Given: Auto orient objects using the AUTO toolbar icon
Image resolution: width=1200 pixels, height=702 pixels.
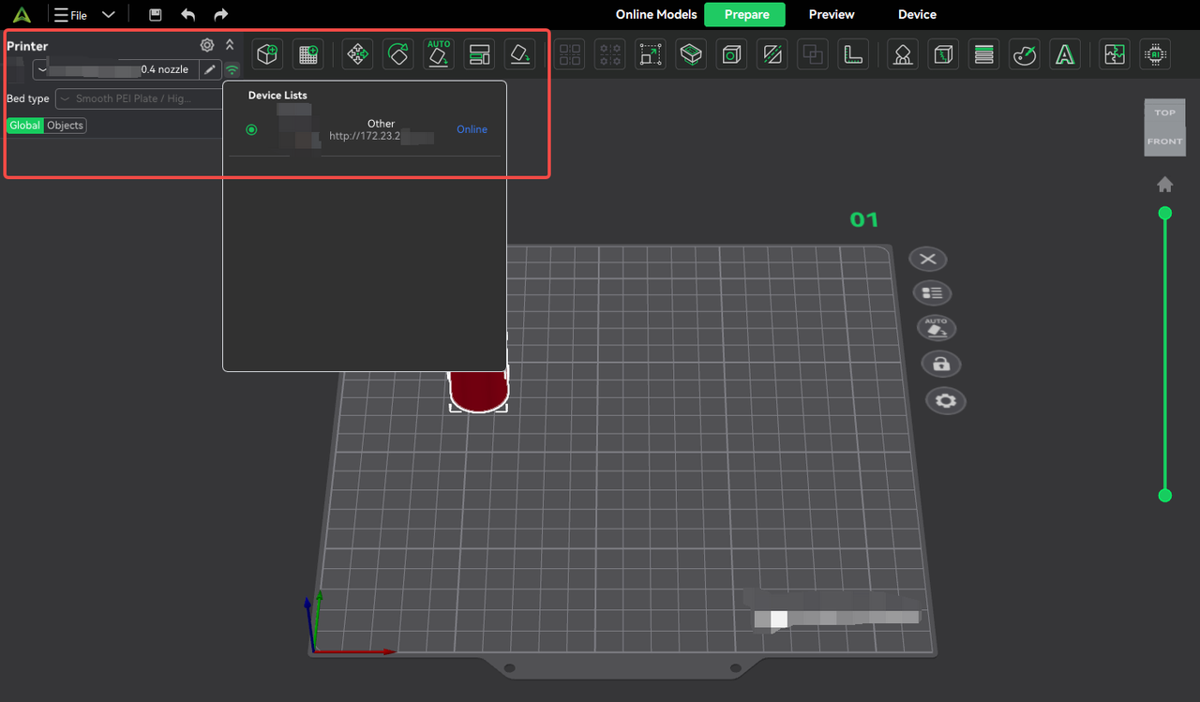Looking at the screenshot, I should (439, 54).
